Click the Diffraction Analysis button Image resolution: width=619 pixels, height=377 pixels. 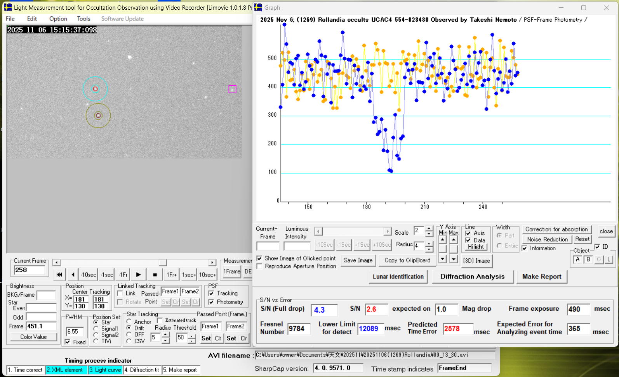[472, 277]
